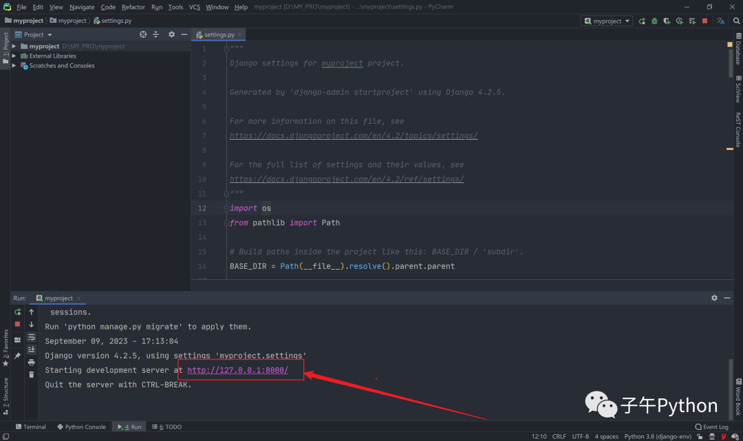Collapse all nodes in the Project panel

pyautogui.click(x=156, y=34)
